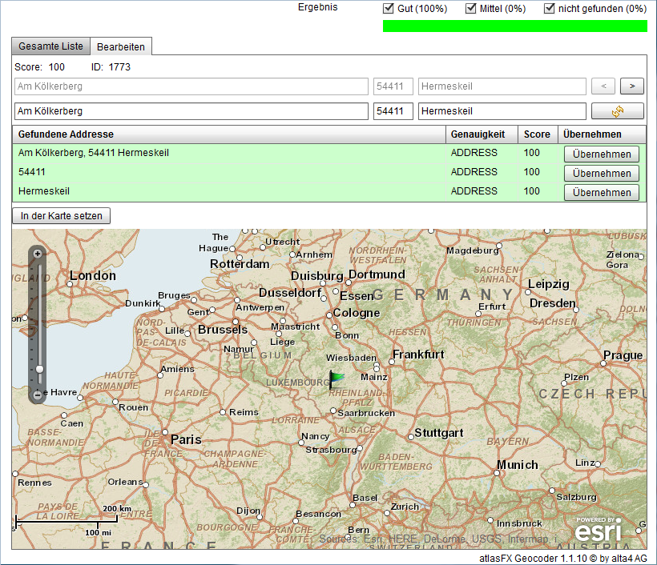The height and width of the screenshot is (565, 657).
Task: Click Munich label on the map
Action: pyautogui.click(x=518, y=465)
